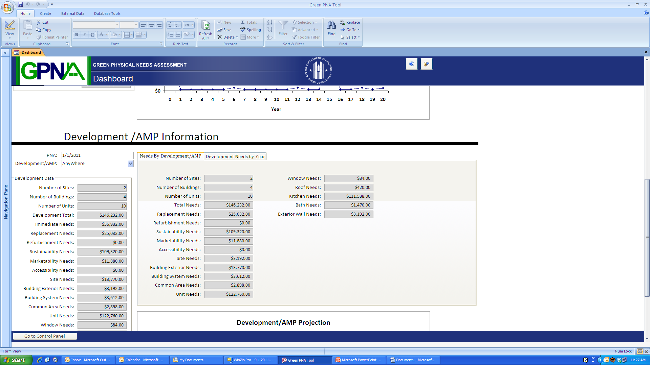The height and width of the screenshot is (365, 650).
Task: Open the View mode icon
Action: tap(9, 25)
